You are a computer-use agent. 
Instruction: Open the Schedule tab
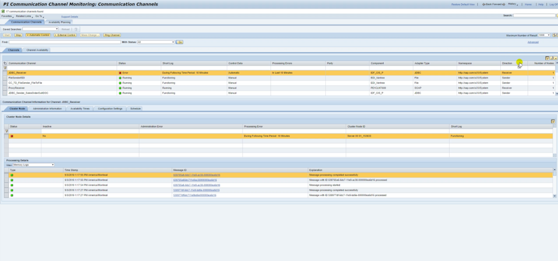tap(135, 108)
